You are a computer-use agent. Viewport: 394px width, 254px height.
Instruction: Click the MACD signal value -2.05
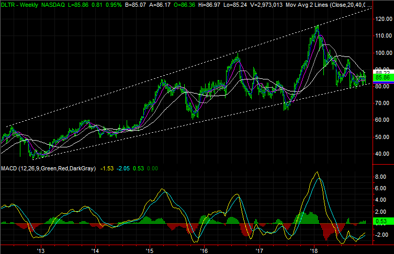(123, 168)
